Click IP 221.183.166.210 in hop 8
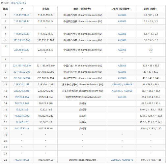167x165 pixels. tap(22, 65)
